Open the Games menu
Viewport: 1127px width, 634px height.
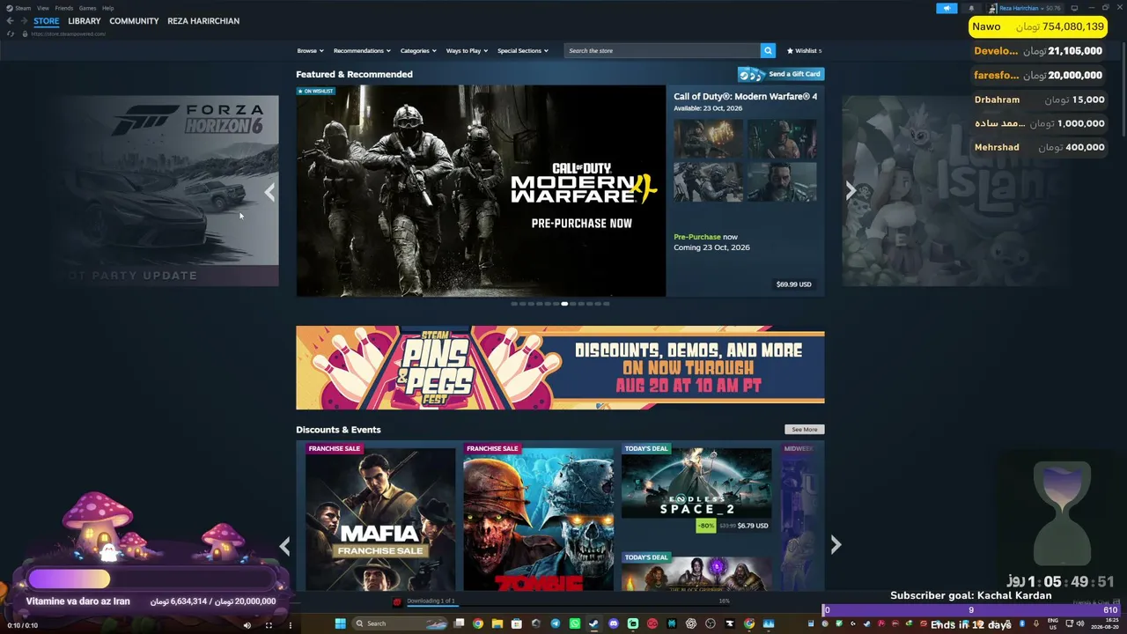pyautogui.click(x=87, y=8)
